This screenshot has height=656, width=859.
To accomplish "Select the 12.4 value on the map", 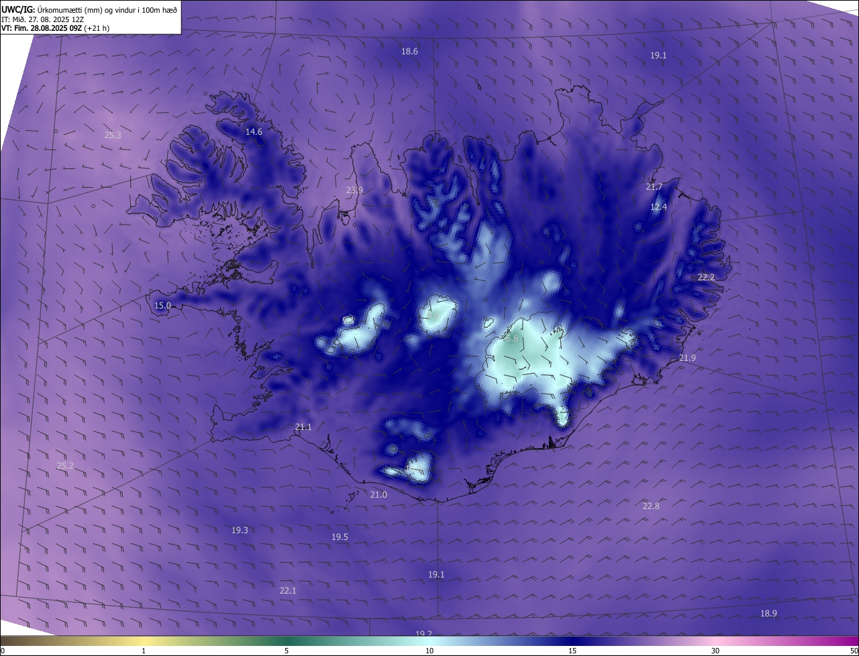I will pos(658,207).
